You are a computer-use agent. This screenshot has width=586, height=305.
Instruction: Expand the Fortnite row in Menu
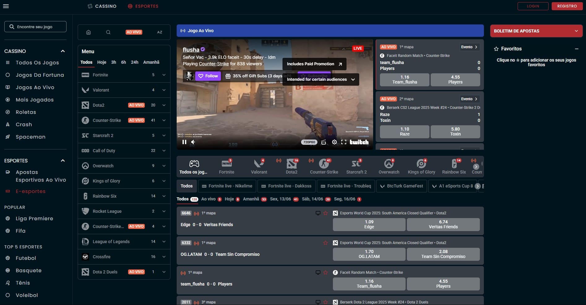pyautogui.click(x=164, y=75)
